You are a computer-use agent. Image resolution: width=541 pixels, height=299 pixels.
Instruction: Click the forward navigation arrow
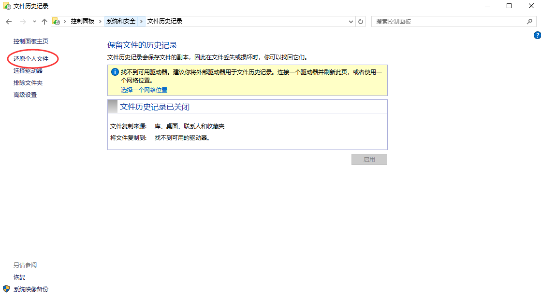[x=22, y=21]
